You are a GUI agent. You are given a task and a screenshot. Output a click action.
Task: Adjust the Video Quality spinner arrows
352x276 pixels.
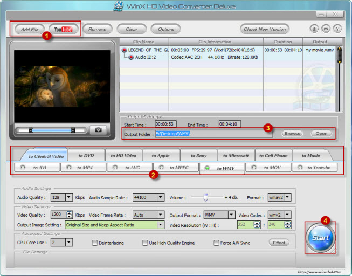click(69, 215)
